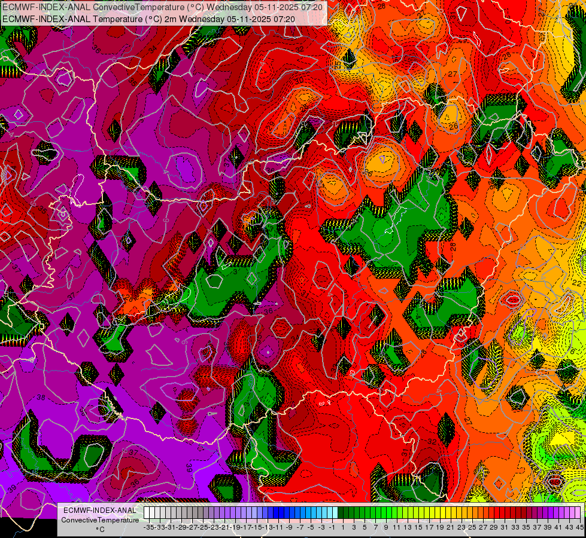
Task: Click the 41 legend scale value
Action: [x=558, y=527]
